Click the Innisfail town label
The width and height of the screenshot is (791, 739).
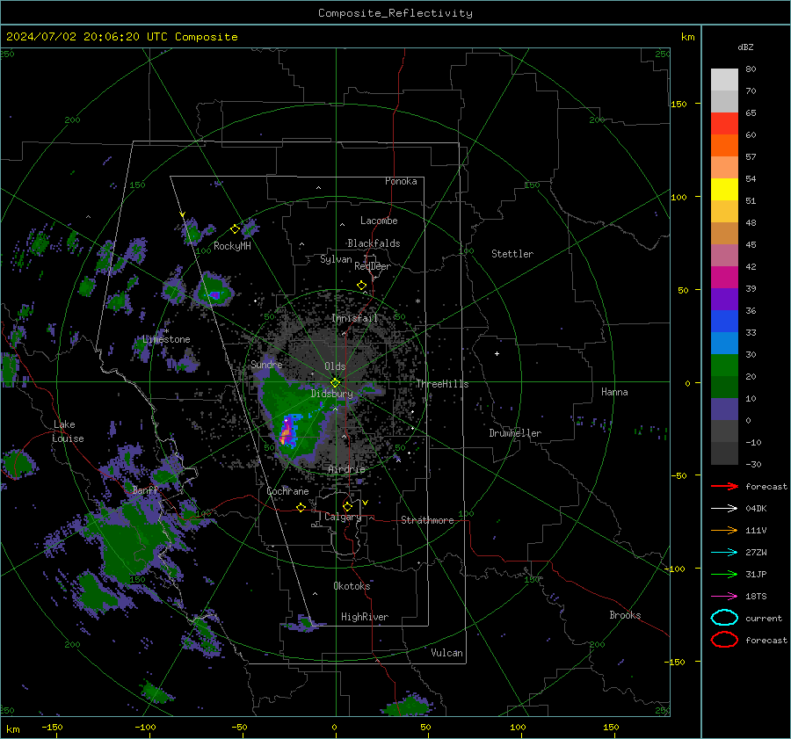coord(355,318)
